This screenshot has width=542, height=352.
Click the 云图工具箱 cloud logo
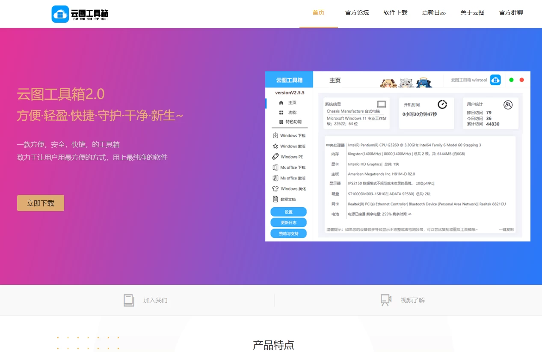tap(60, 14)
